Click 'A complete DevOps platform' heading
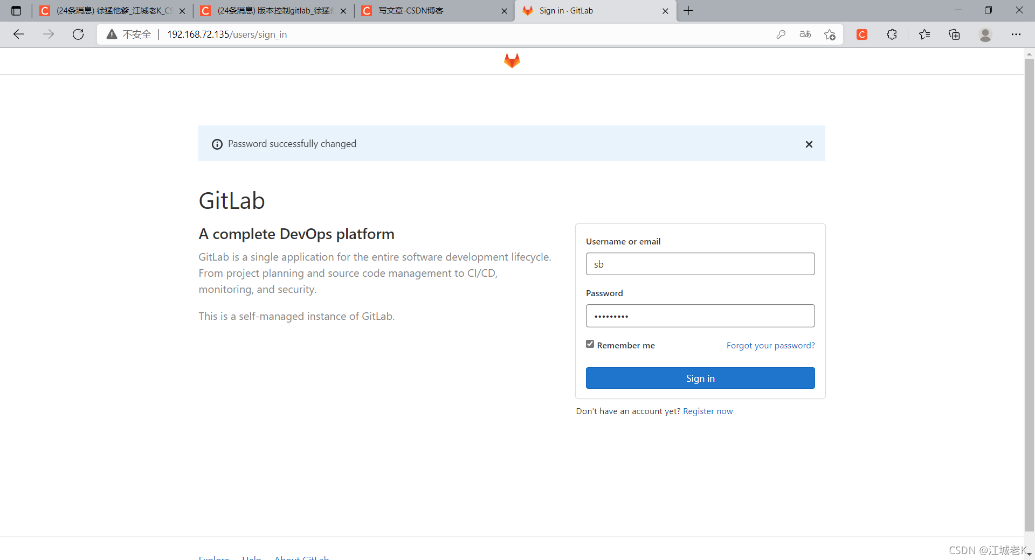Image resolution: width=1035 pixels, height=560 pixels. [x=296, y=234]
